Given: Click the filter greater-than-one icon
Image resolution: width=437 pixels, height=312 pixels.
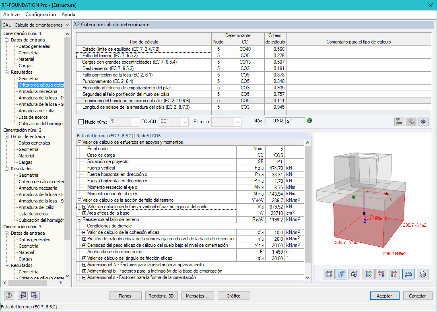Looking at the screenshot, I should (x=411, y=122).
